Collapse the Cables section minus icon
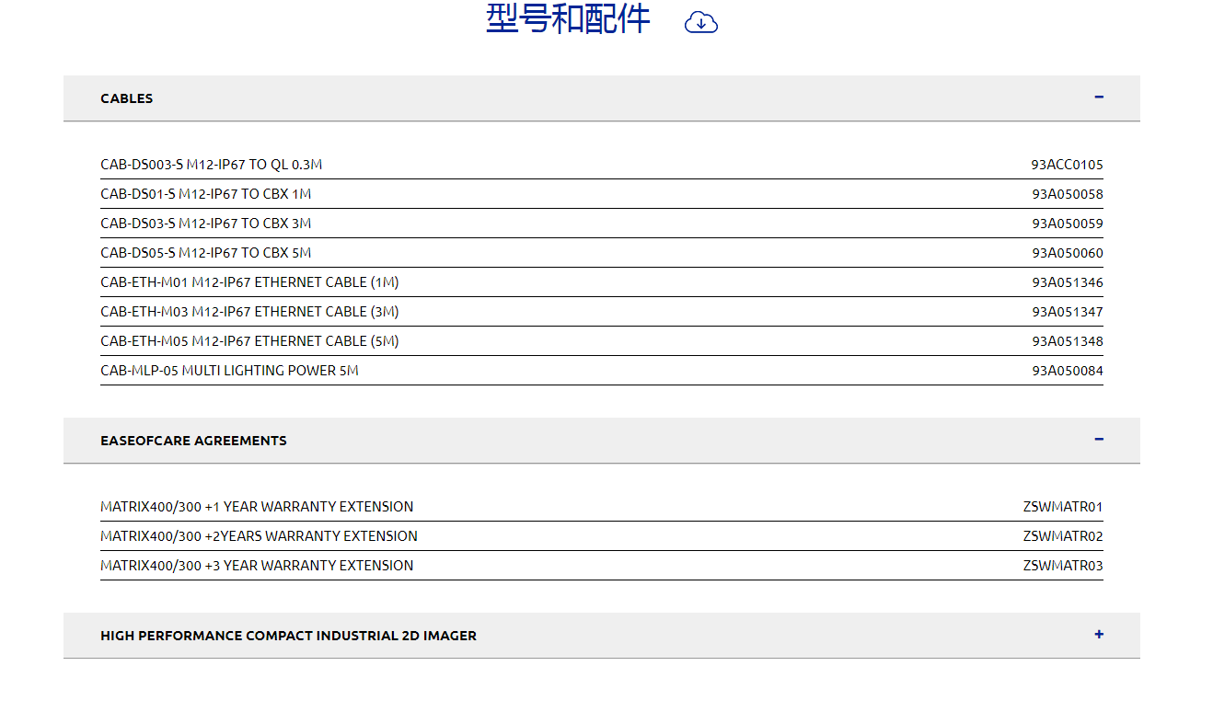Image resolution: width=1213 pixels, height=712 pixels. pyautogui.click(x=1099, y=98)
